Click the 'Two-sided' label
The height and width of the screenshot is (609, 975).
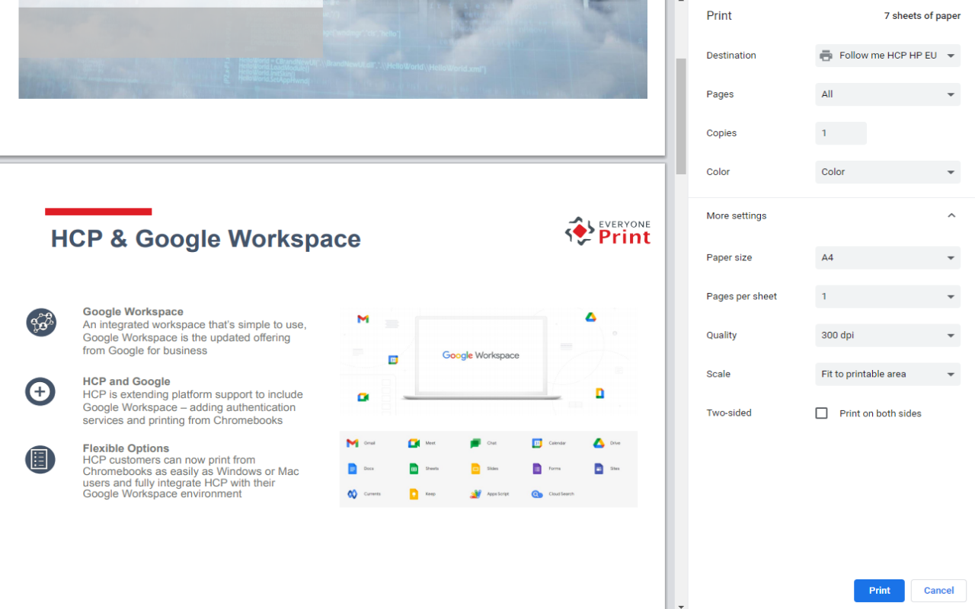point(729,413)
